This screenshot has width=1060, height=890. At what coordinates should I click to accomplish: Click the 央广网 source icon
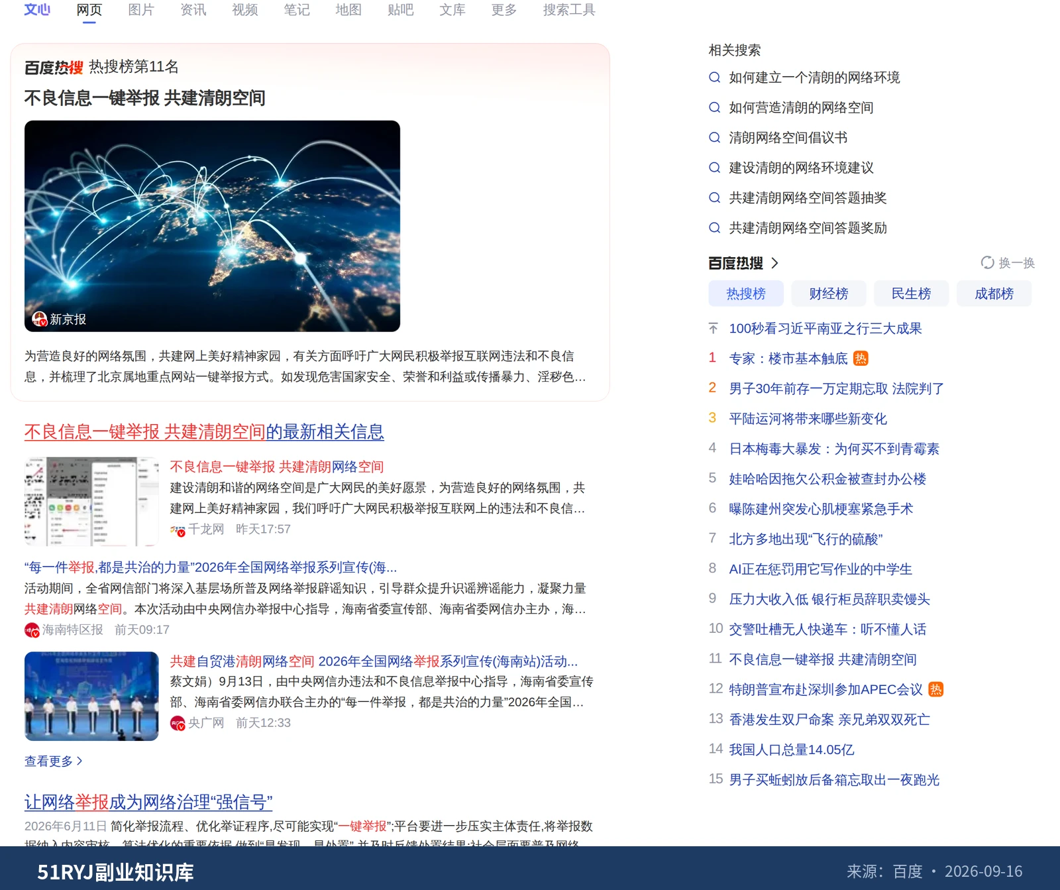coord(178,723)
